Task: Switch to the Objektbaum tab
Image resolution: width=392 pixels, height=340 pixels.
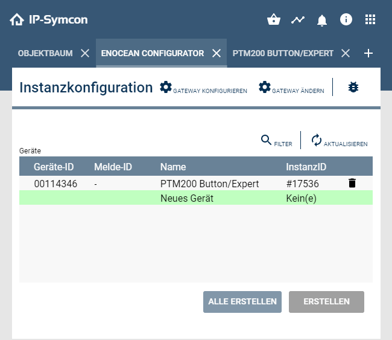Action: 45,53
